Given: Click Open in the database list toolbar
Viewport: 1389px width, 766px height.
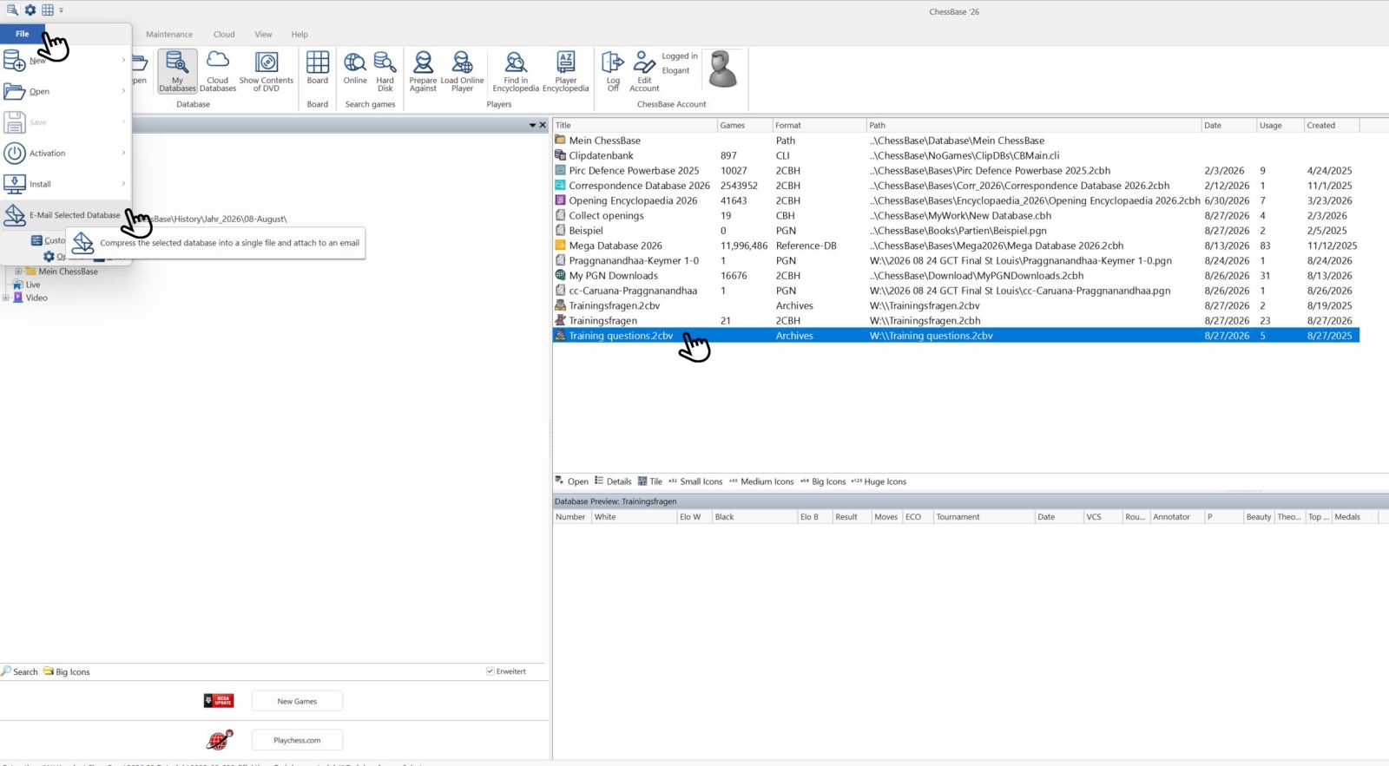Looking at the screenshot, I should (571, 481).
